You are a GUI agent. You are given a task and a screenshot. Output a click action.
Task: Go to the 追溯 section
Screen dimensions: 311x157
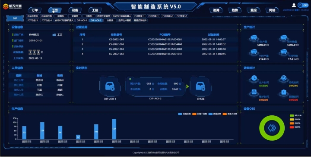216,10
